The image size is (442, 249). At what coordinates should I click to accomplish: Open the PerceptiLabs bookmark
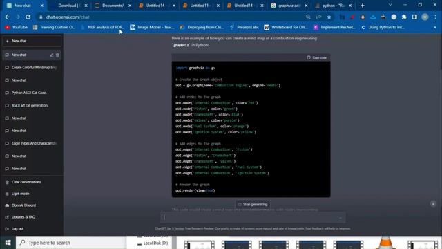[244, 27]
